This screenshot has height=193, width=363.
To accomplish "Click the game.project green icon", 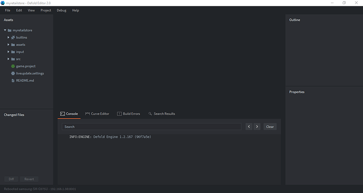I will point(13,66).
